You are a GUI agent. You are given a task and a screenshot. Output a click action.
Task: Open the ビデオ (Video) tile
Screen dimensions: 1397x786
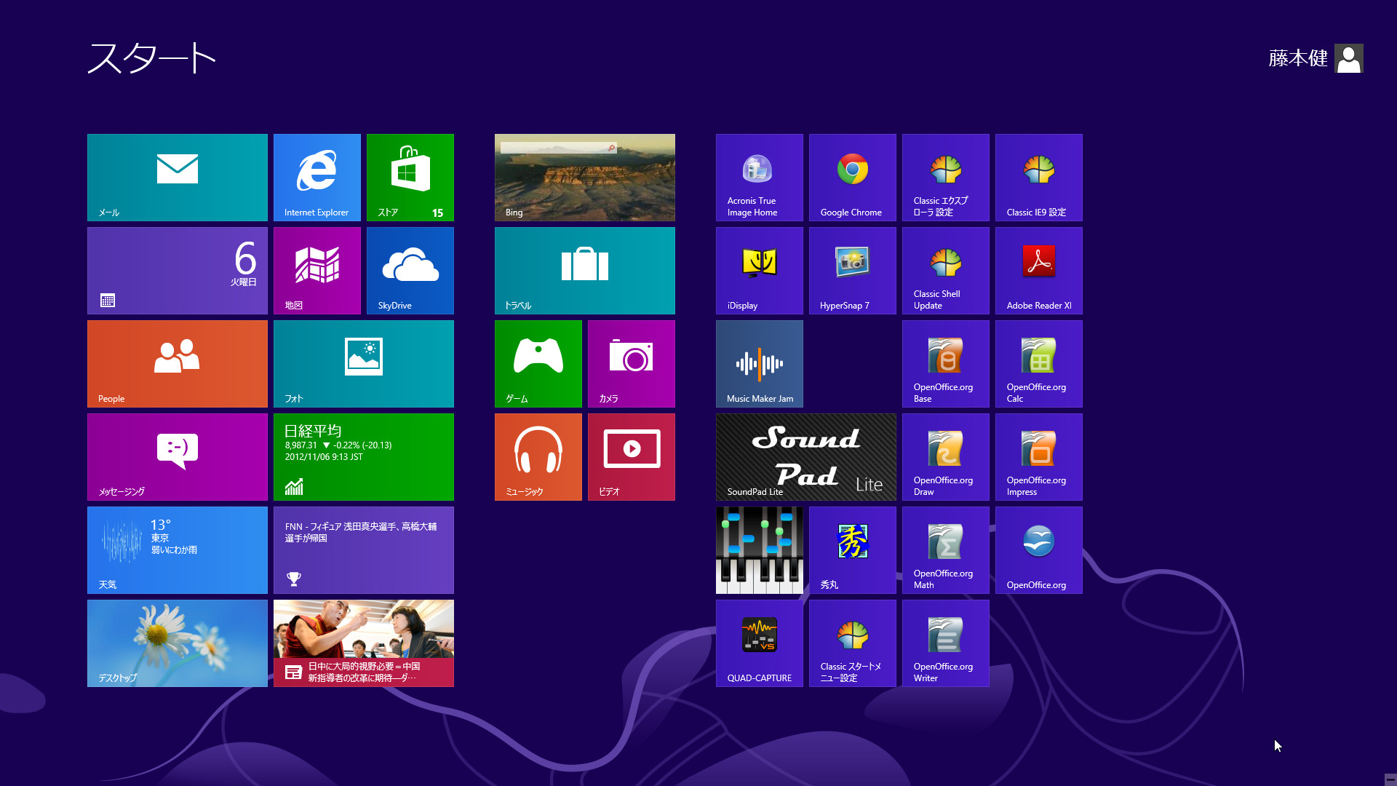pyautogui.click(x=632, y=457)
